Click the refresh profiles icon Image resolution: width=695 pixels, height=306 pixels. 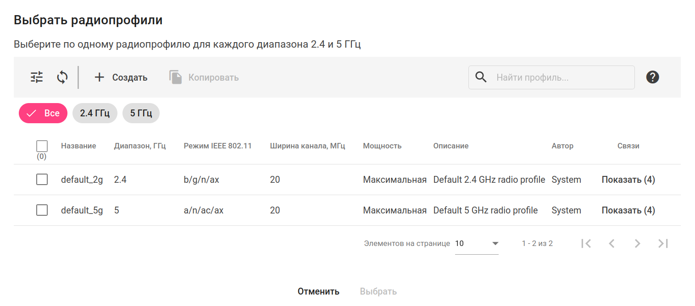[62, 77]
